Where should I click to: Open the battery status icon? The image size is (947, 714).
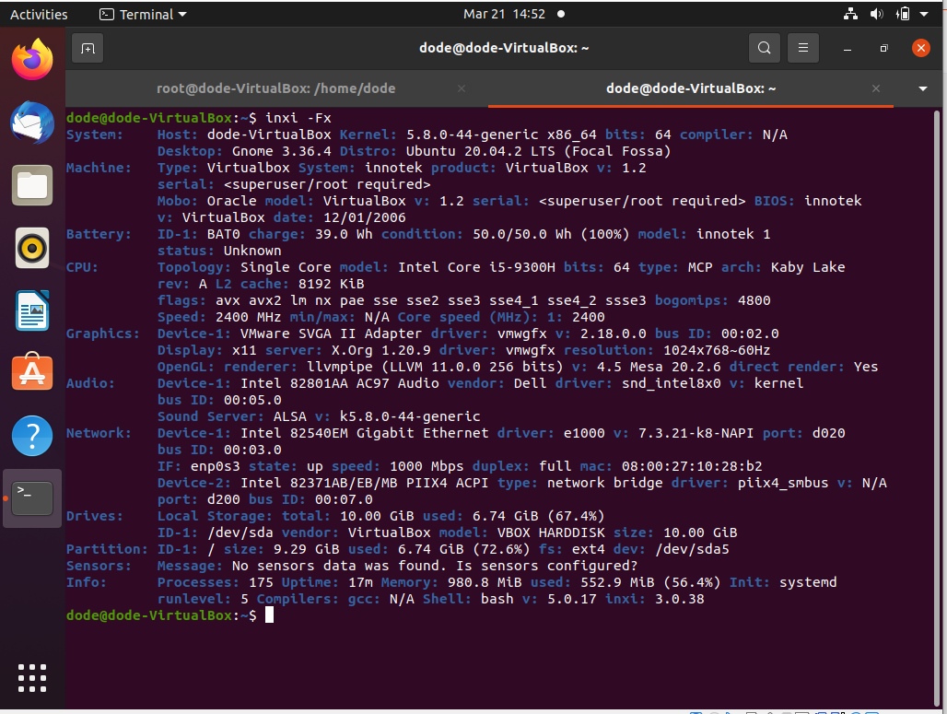coord(903,14)
